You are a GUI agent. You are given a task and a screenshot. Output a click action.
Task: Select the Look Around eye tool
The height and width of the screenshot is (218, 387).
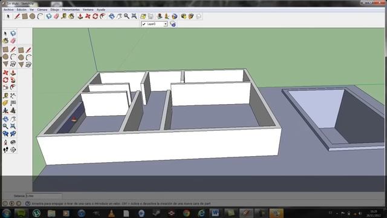(x=13, y=142)
